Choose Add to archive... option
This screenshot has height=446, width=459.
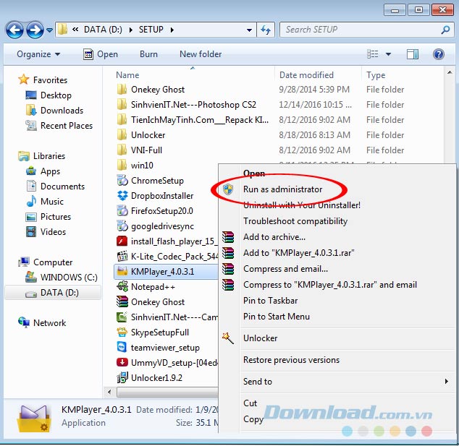274,237
